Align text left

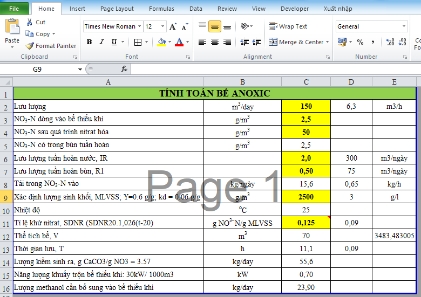202,42
